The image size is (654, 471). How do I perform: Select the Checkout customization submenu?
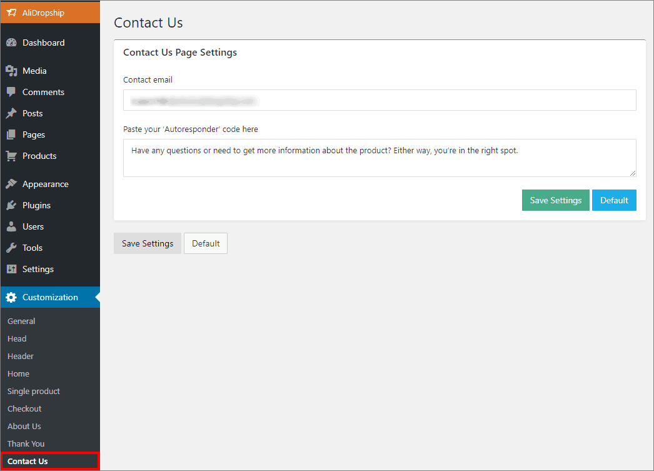[x=24, y=409]
